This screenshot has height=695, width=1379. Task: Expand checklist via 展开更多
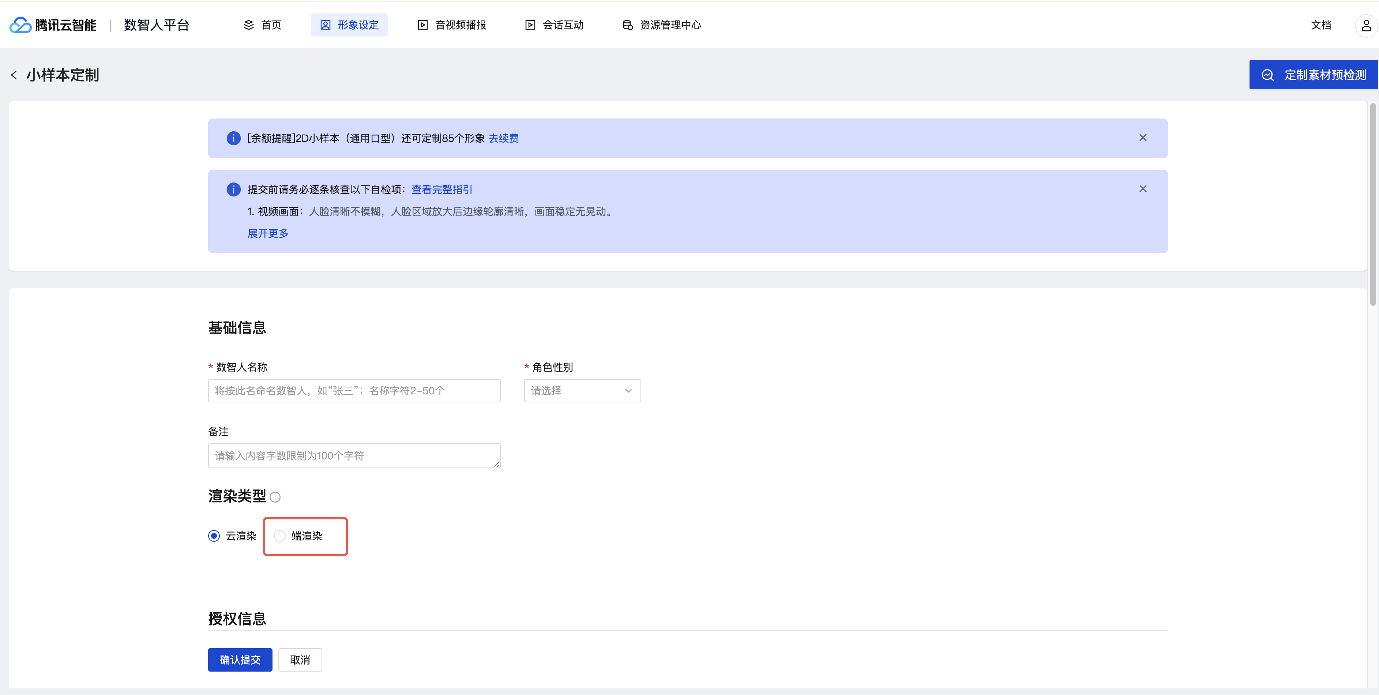coord(268,233)
